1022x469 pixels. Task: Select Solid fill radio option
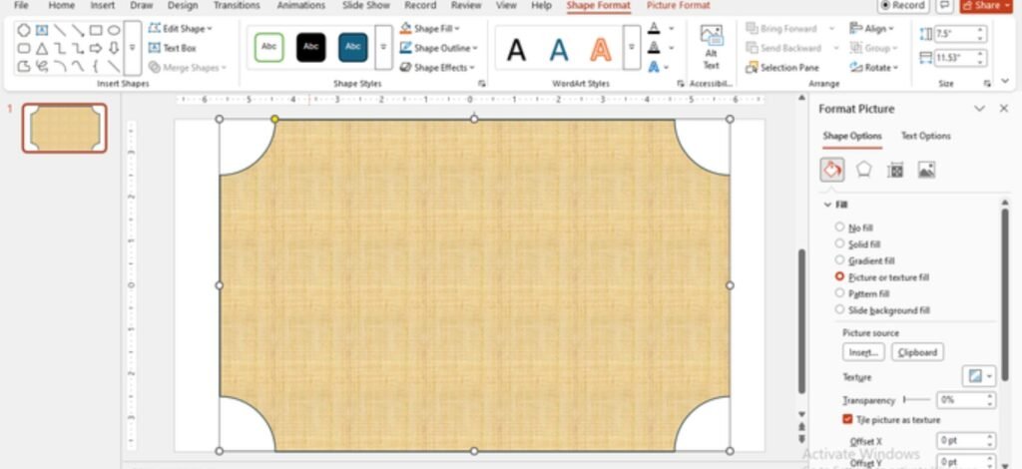[857, 243]
